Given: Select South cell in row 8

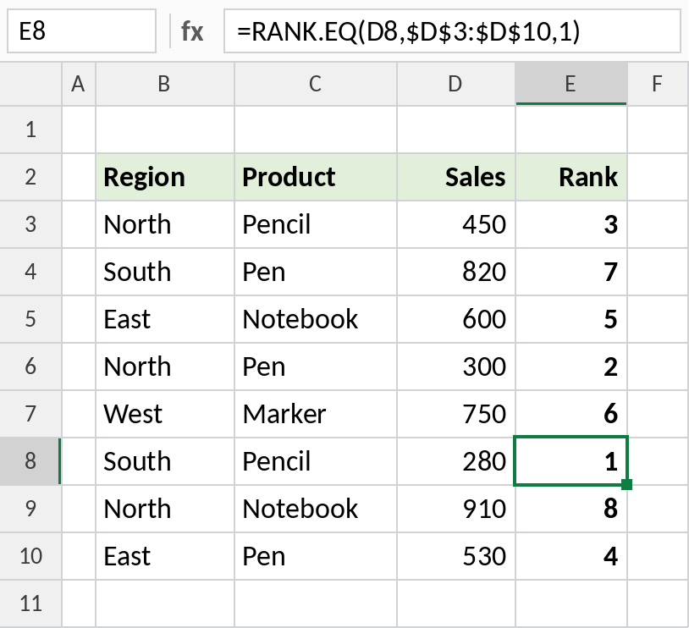Looking at the screenshot, I should pos(165,461).
